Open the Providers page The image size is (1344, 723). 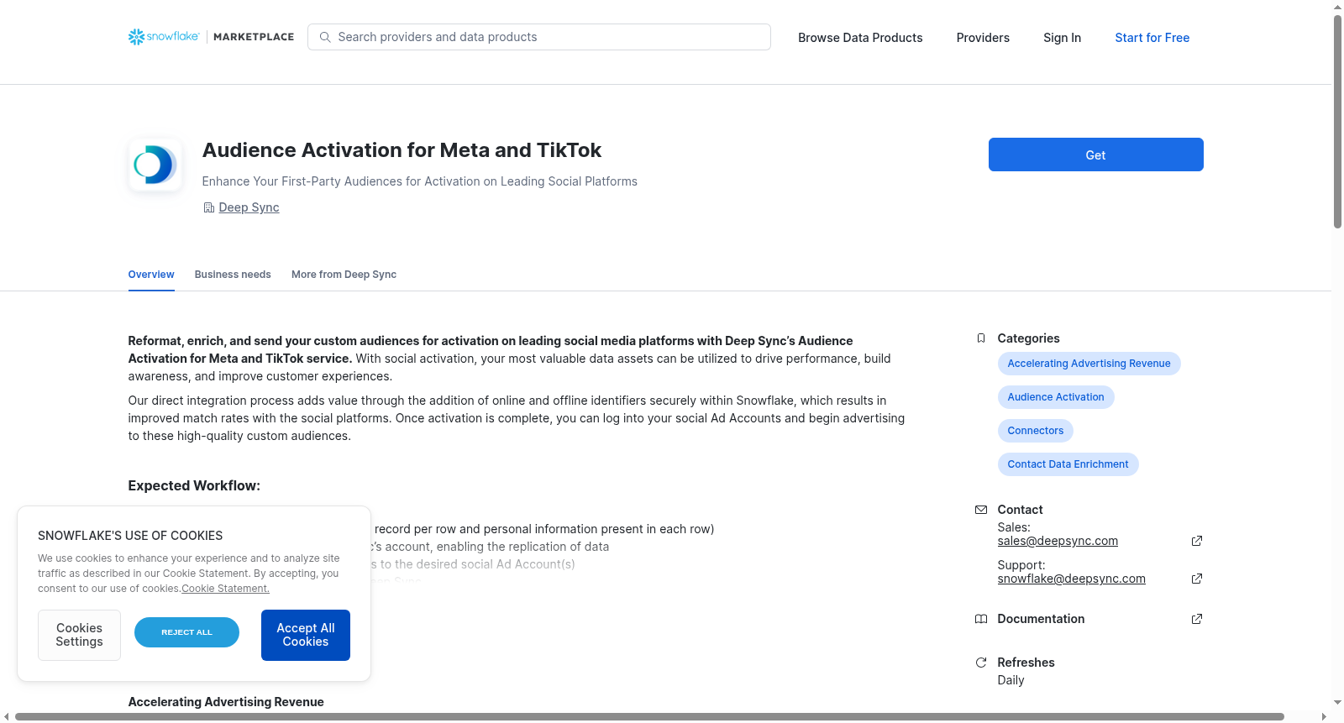(x=983, y=38)
